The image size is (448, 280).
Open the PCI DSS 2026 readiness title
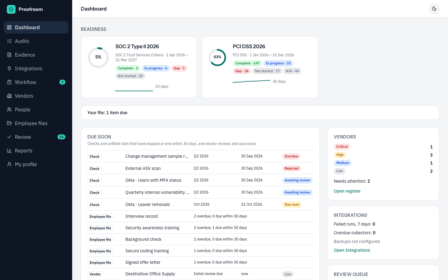(249, 46)
